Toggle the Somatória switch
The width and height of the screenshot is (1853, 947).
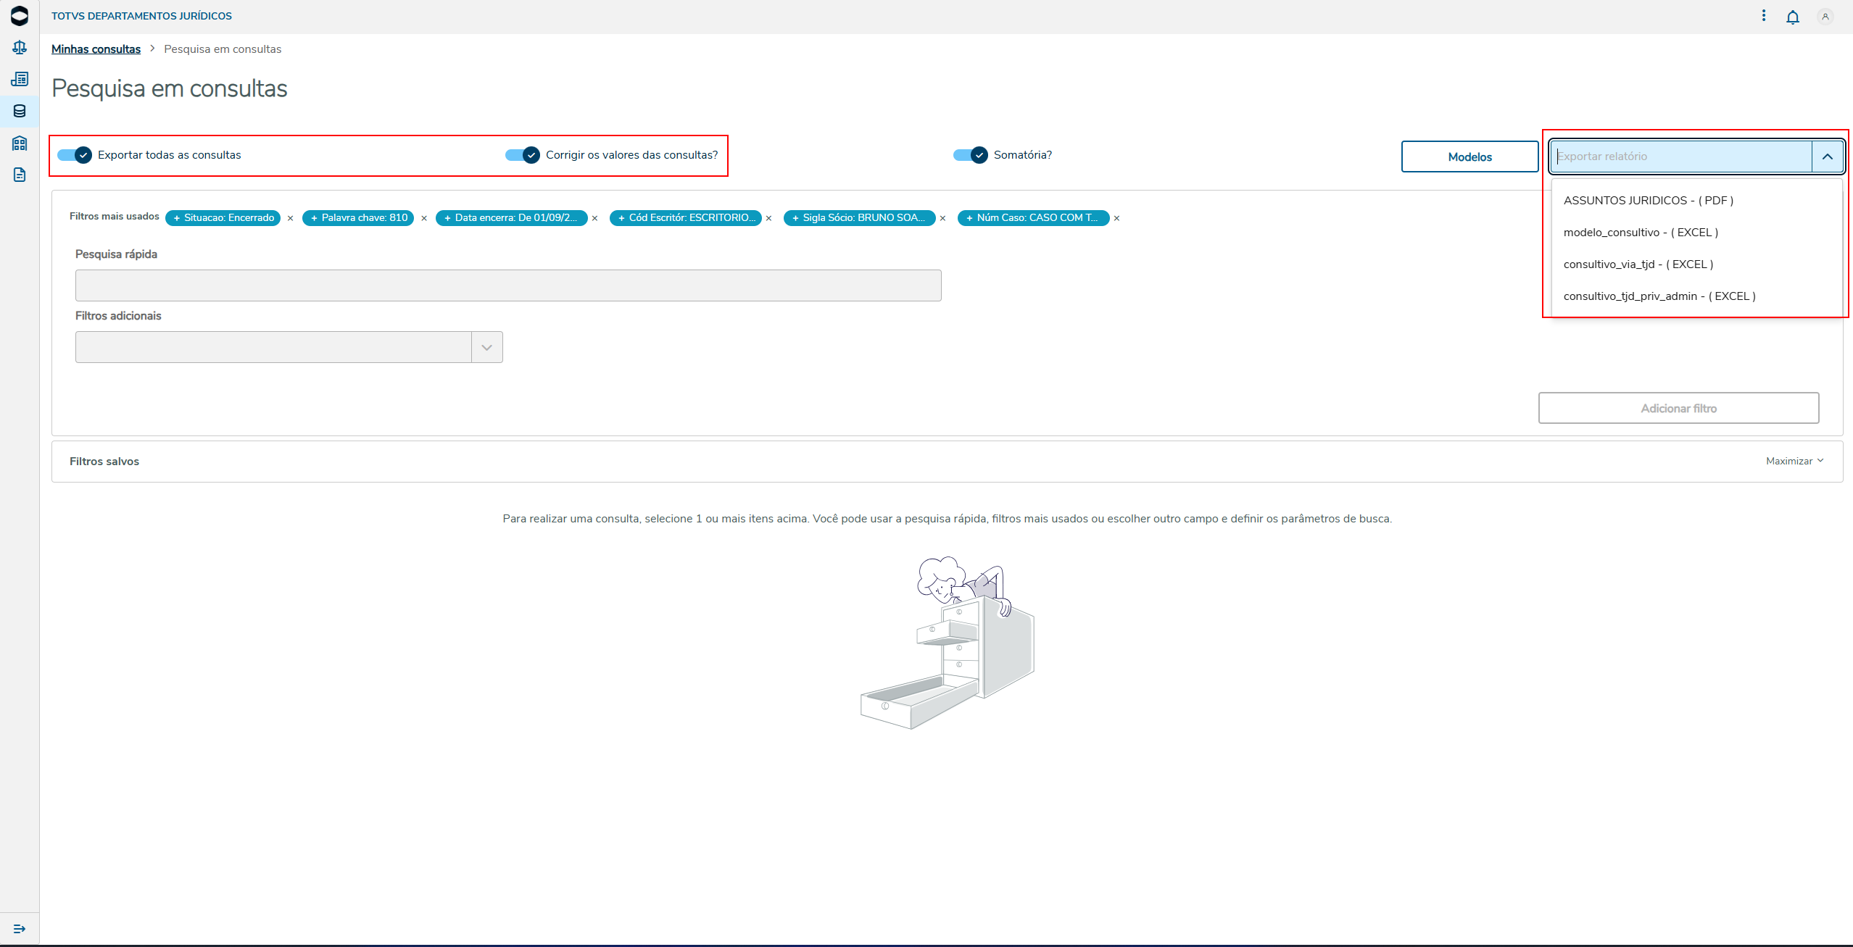(x=971, y=155)
